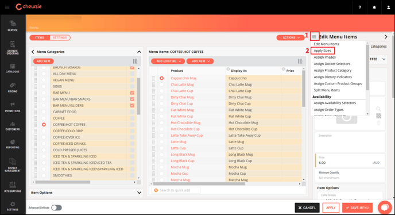Open the Catalogue section in sidebar
This screenshot has height=215, width=395.
(13, 68)
